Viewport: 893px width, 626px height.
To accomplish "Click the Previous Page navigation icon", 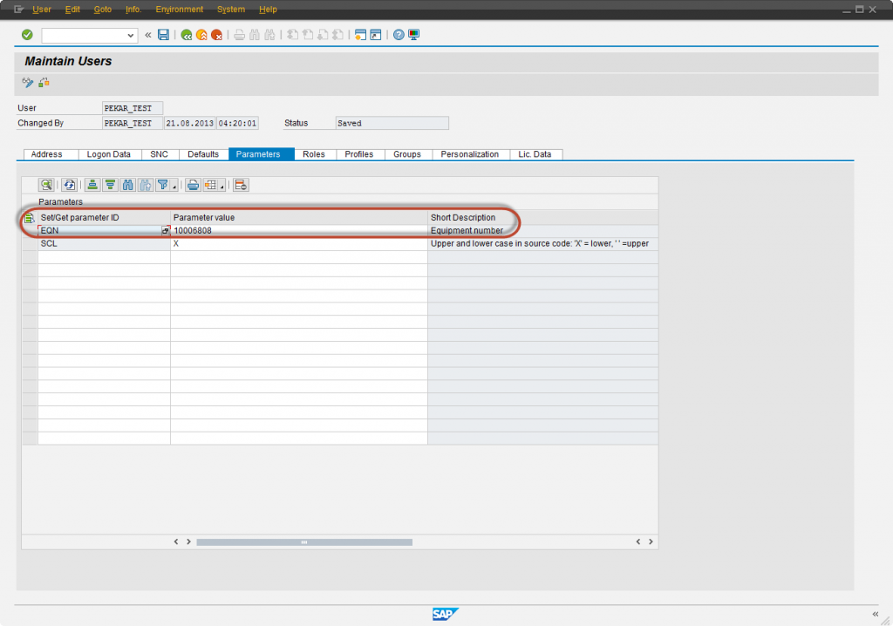I will point(308,36).
